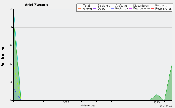Click the green Ediciones legend line swatch
This screenshot has width=175, height=108.
(x=94, y=6)
